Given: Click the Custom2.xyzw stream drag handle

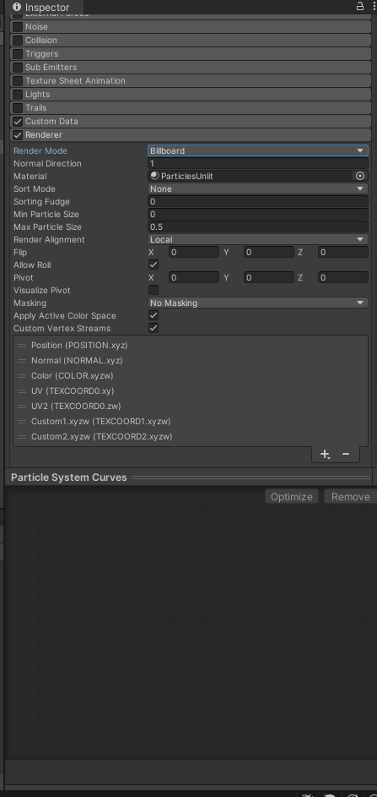Looking at the screenshot, I should pos(22,437).
